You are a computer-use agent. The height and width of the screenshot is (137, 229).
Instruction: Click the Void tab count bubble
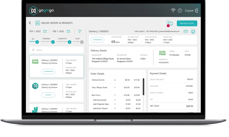[x=82, y=42]
